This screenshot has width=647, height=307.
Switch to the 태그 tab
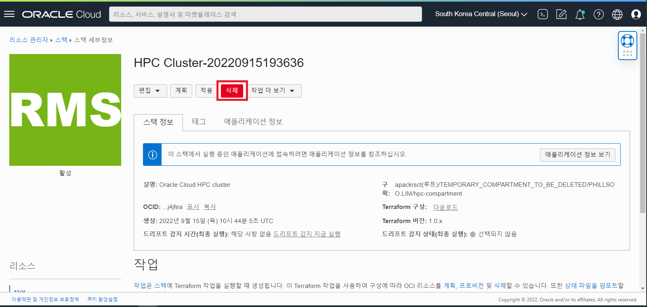[x=199, y=122]
